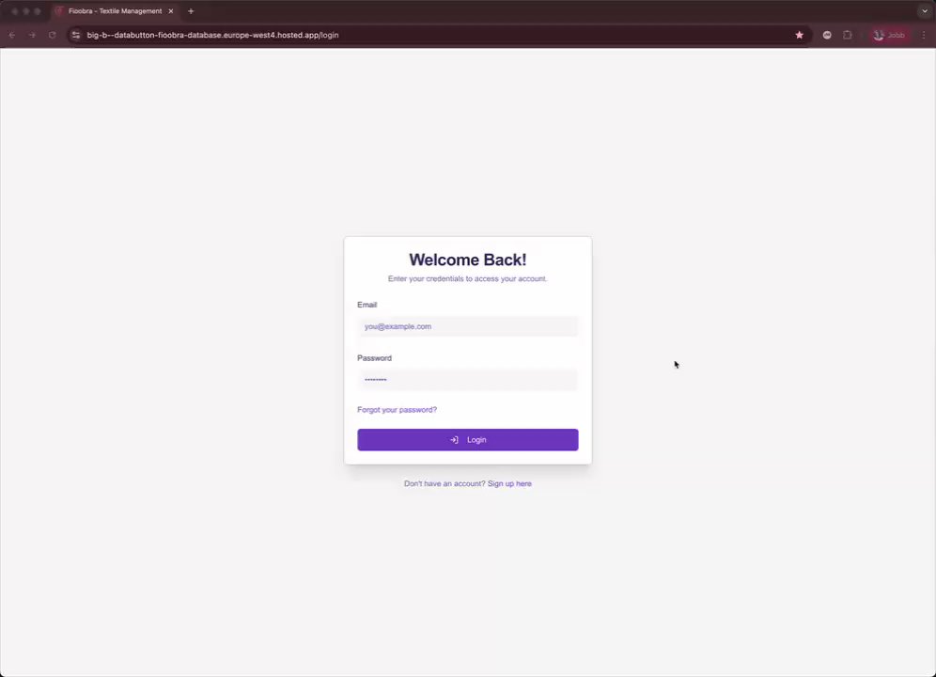
Task: Click the purple Login button
Action: coord(467,440)
